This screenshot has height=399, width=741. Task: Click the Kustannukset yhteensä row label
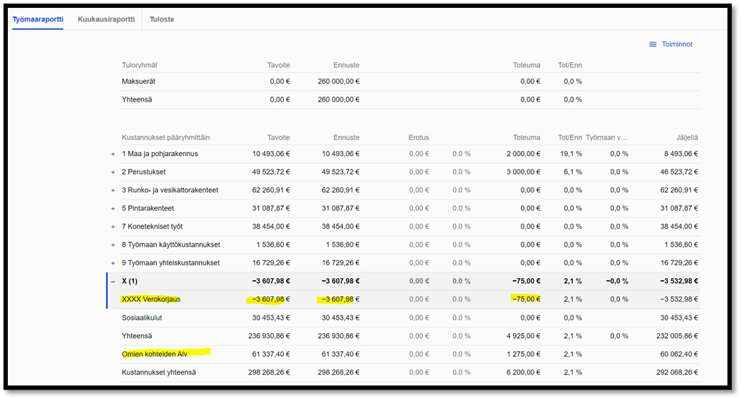[159, 372]
